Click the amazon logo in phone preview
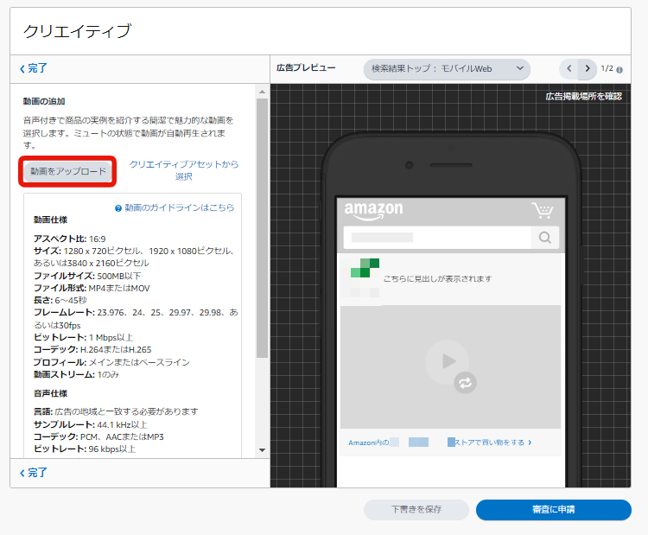 point(373,210)
